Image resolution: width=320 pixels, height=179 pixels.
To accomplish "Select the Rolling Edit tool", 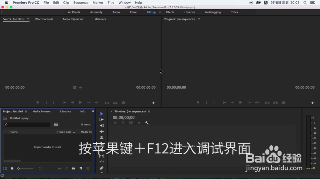I will click(x=102, y=138).
